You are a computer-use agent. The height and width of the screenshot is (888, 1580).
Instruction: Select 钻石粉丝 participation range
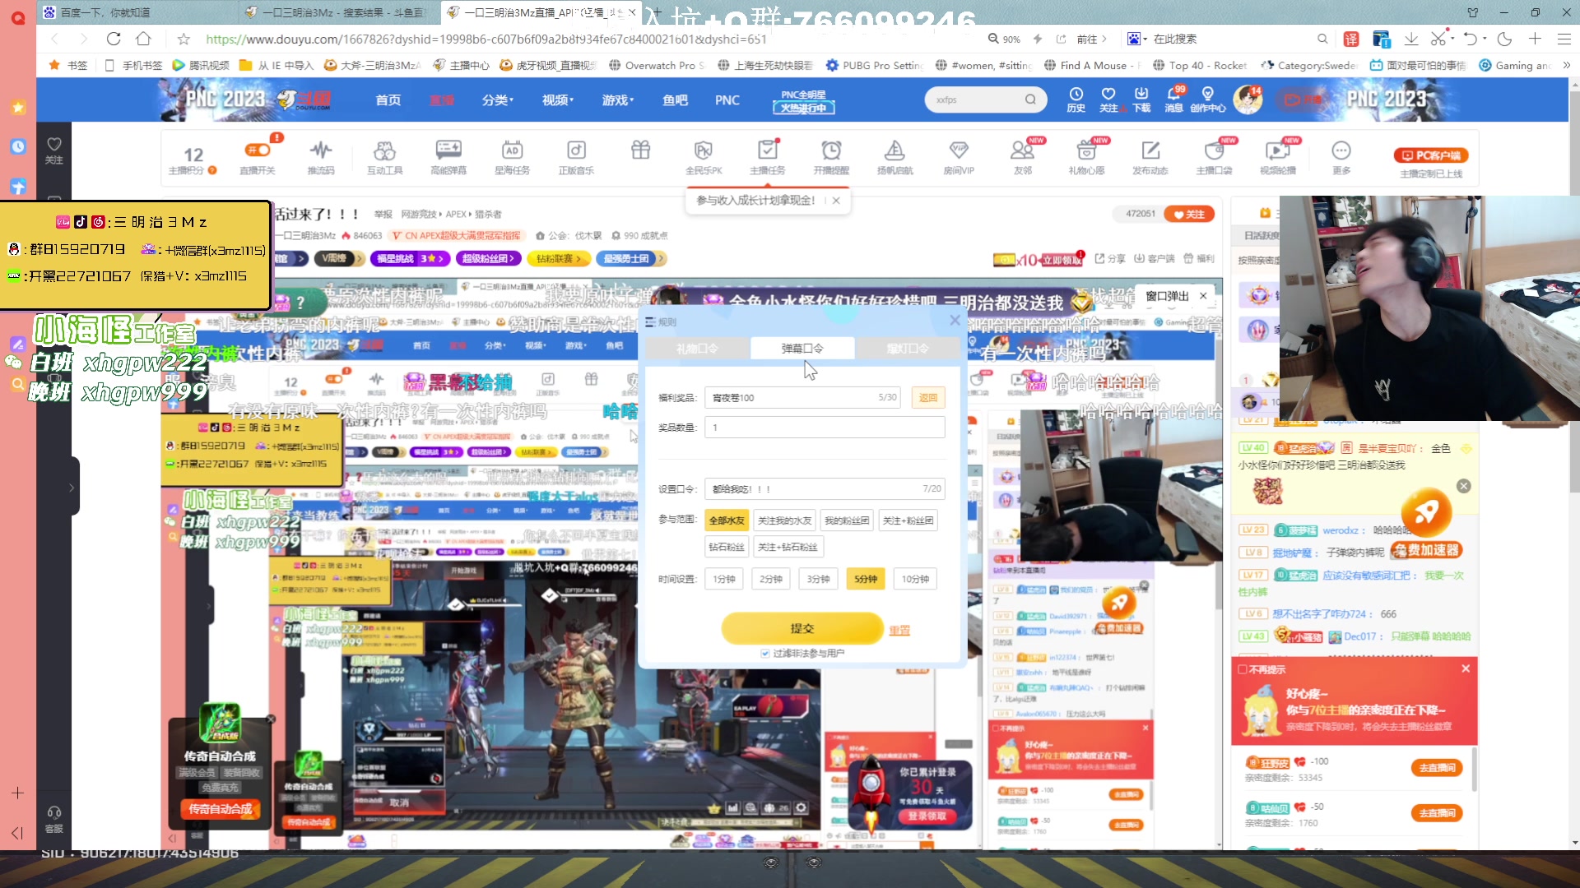click(x=727, y=547)
